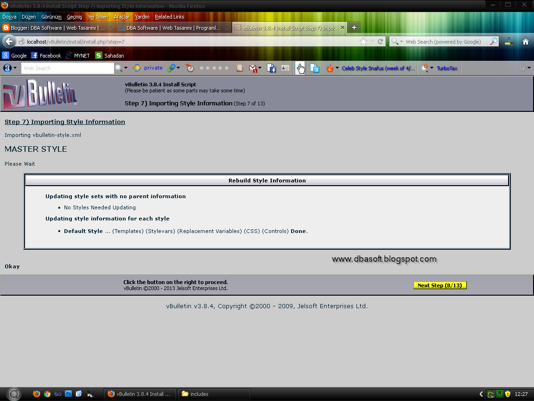Open the start orb button
The width and height of the screenshot is (534, 401).
[14, 394]
